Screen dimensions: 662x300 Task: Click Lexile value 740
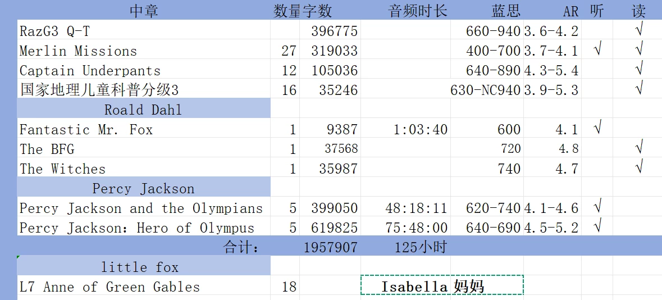pos(487,168)
